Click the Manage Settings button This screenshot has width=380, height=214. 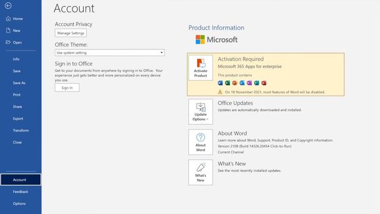pyautogui.click(x=71, y=33)
